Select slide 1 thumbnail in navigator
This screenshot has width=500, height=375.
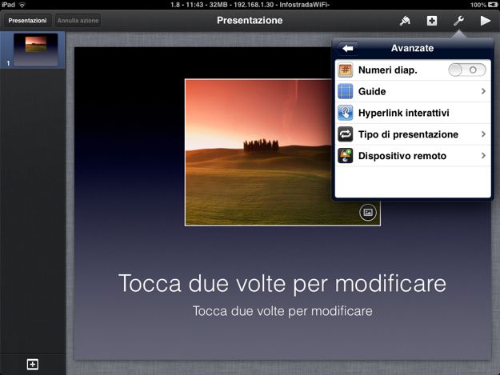pos(36,50)
